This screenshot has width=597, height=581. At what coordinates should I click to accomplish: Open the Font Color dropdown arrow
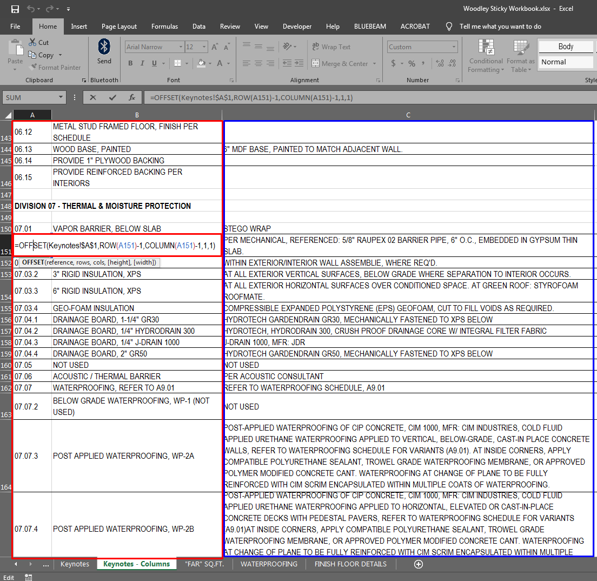(x=229, y=64)
